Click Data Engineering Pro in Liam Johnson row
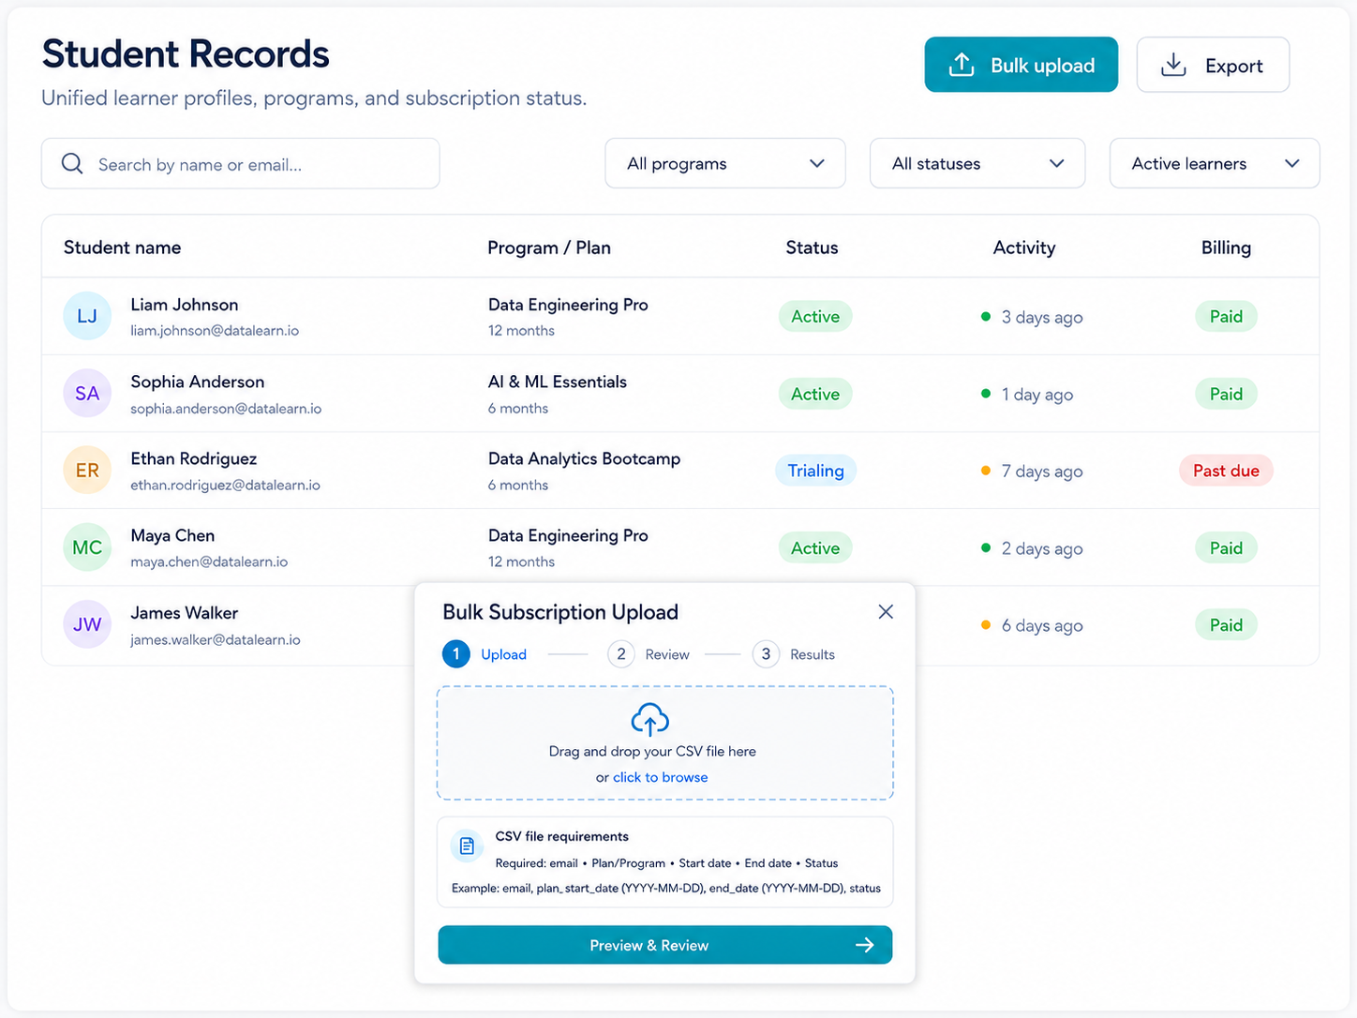Image resolution: width=1357 pixels, height=1018 pixels. pyautogui.click(x=568, y=305)
